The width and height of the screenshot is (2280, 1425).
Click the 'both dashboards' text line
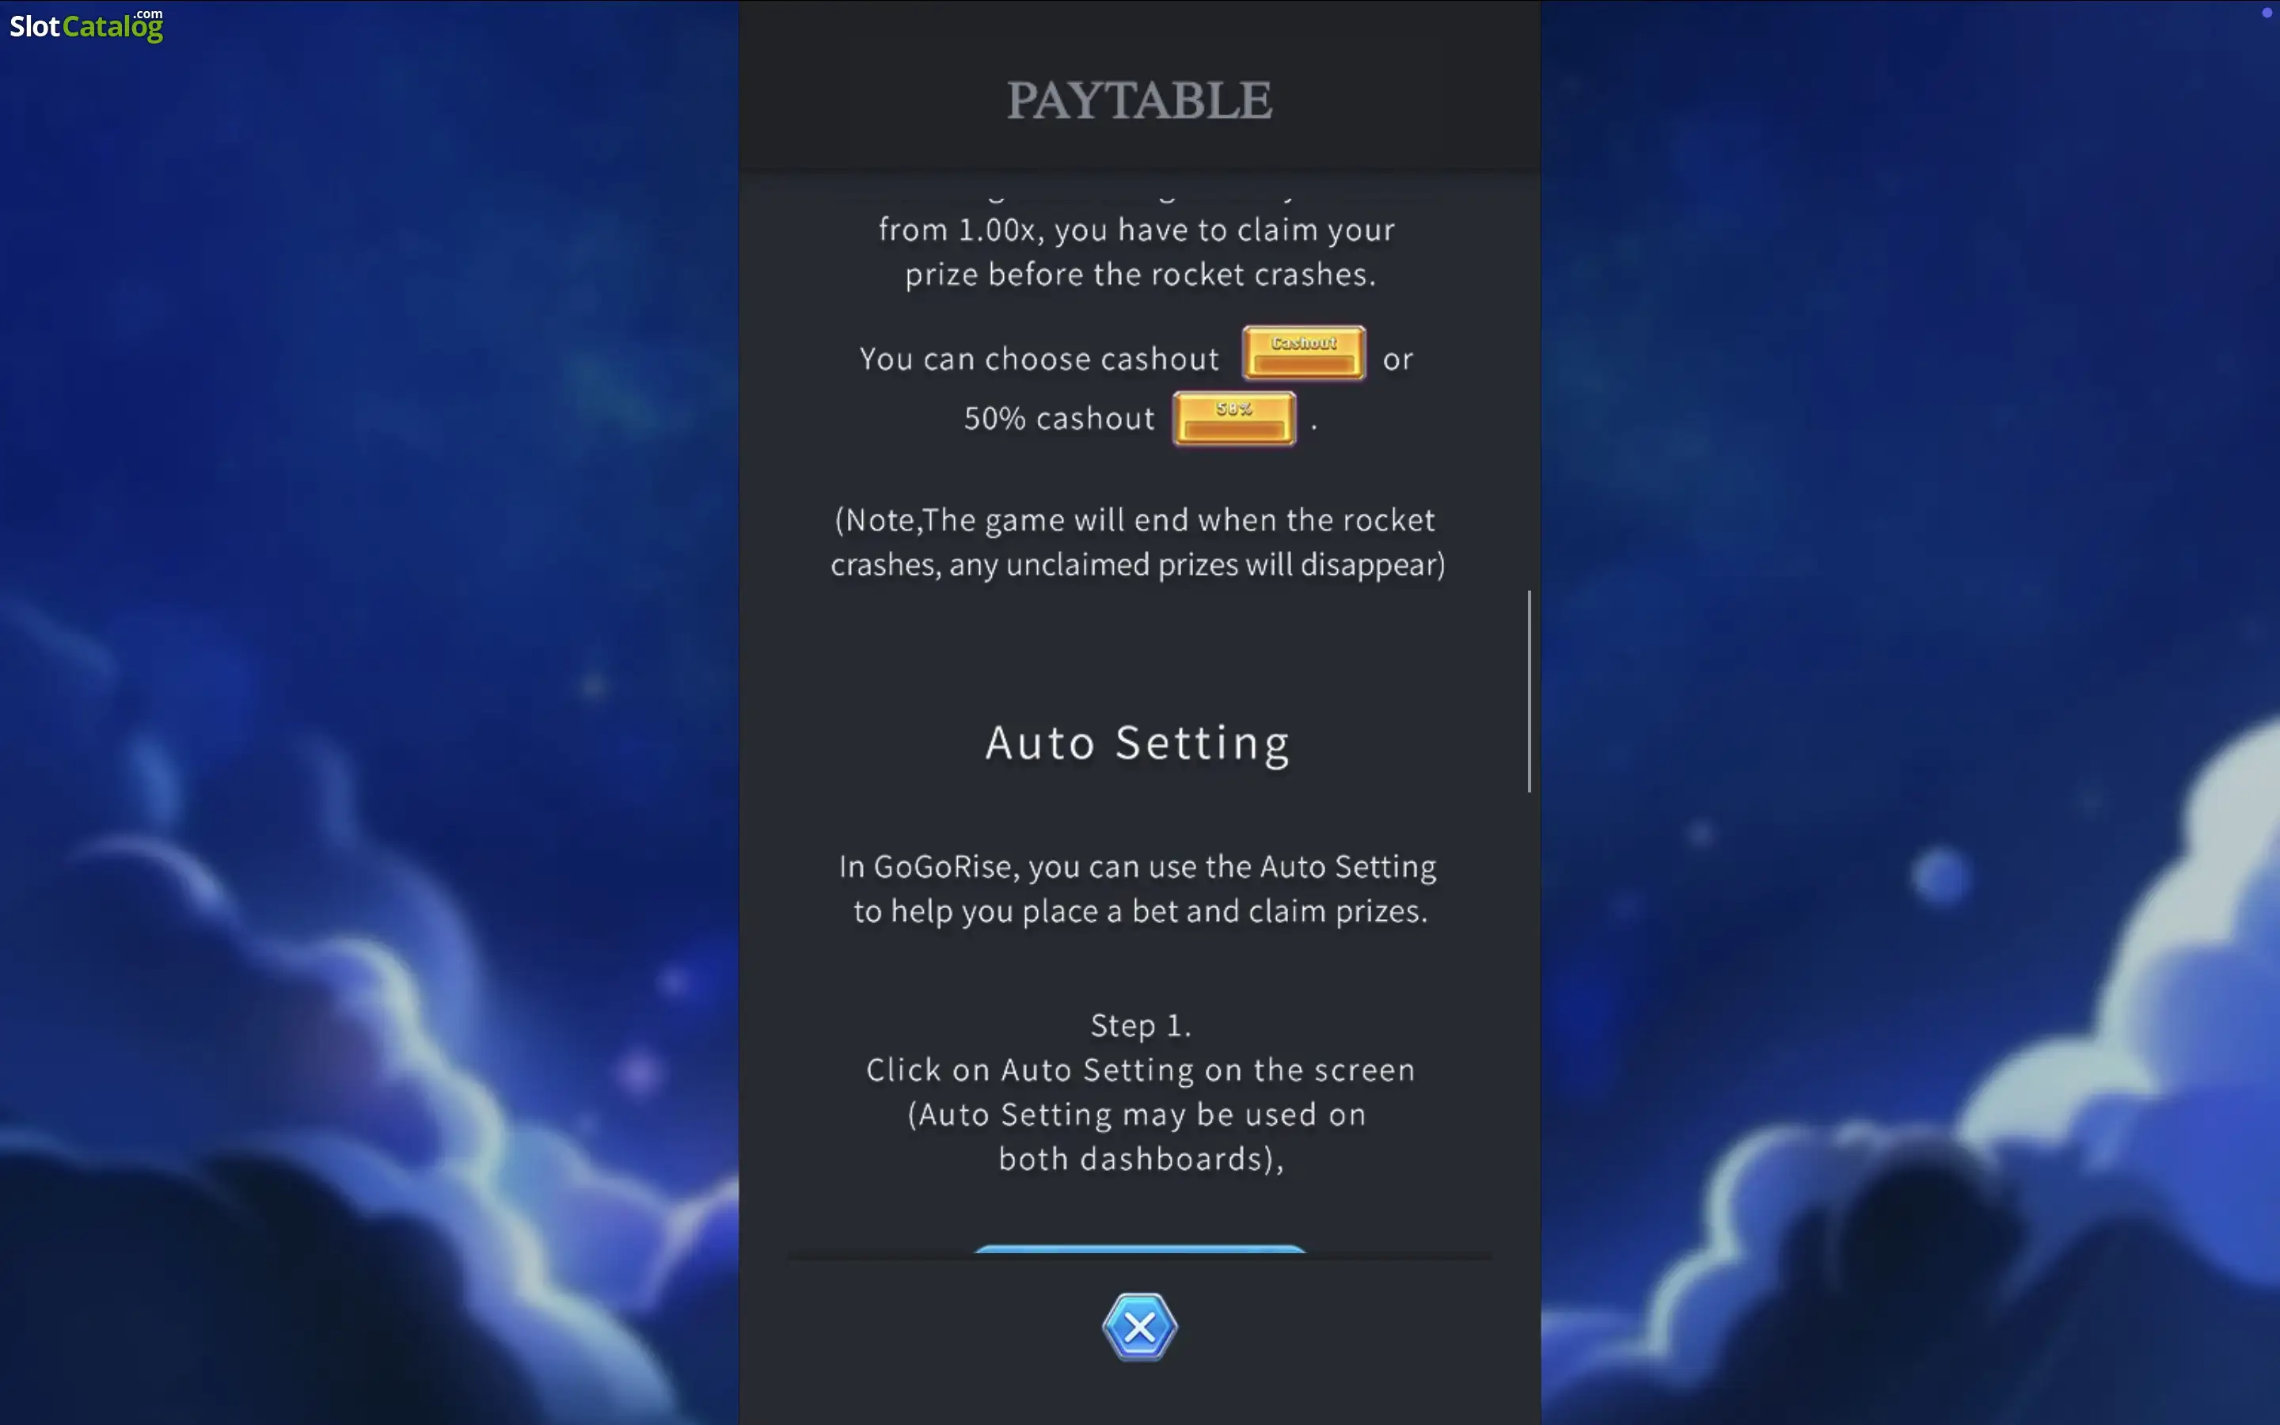pyautogui.click(x=1140, y=1159)
